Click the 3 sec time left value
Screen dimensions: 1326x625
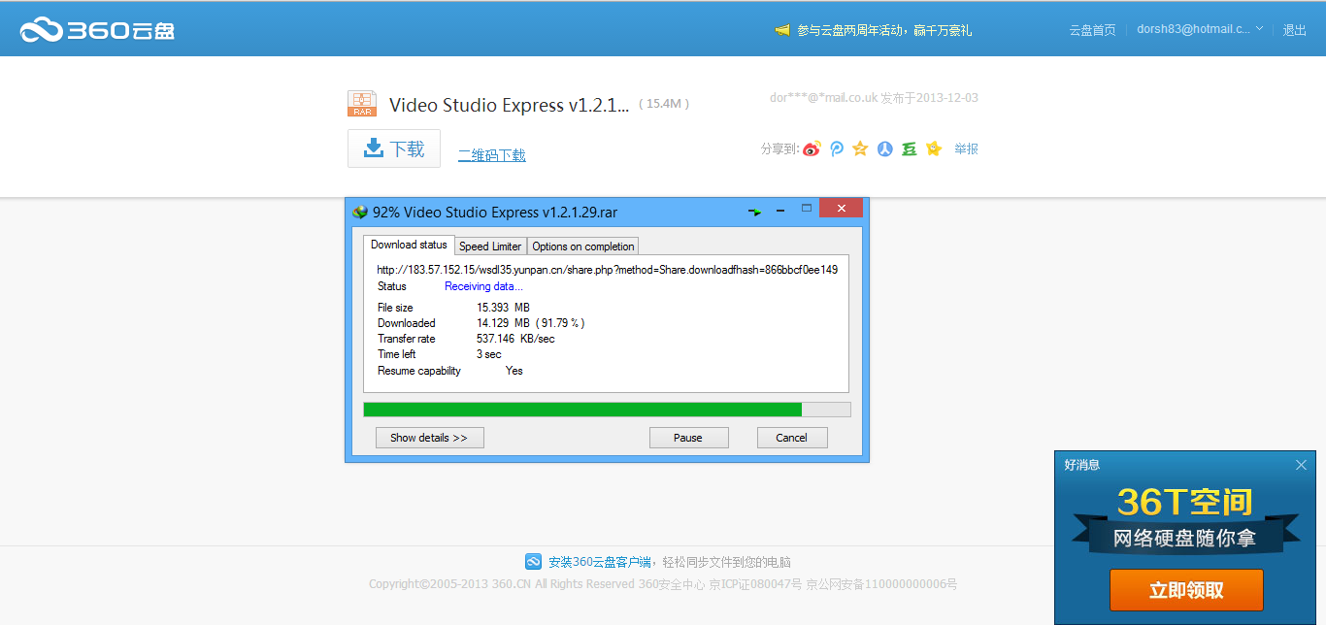point(489,354)
